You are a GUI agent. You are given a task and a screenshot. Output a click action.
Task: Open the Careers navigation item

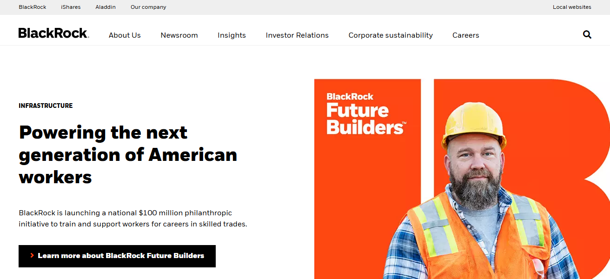(465, 35)
